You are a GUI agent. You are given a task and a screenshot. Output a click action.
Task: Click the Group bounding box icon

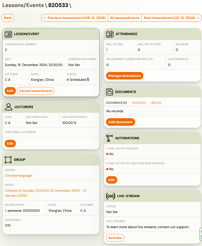(8, 159)
